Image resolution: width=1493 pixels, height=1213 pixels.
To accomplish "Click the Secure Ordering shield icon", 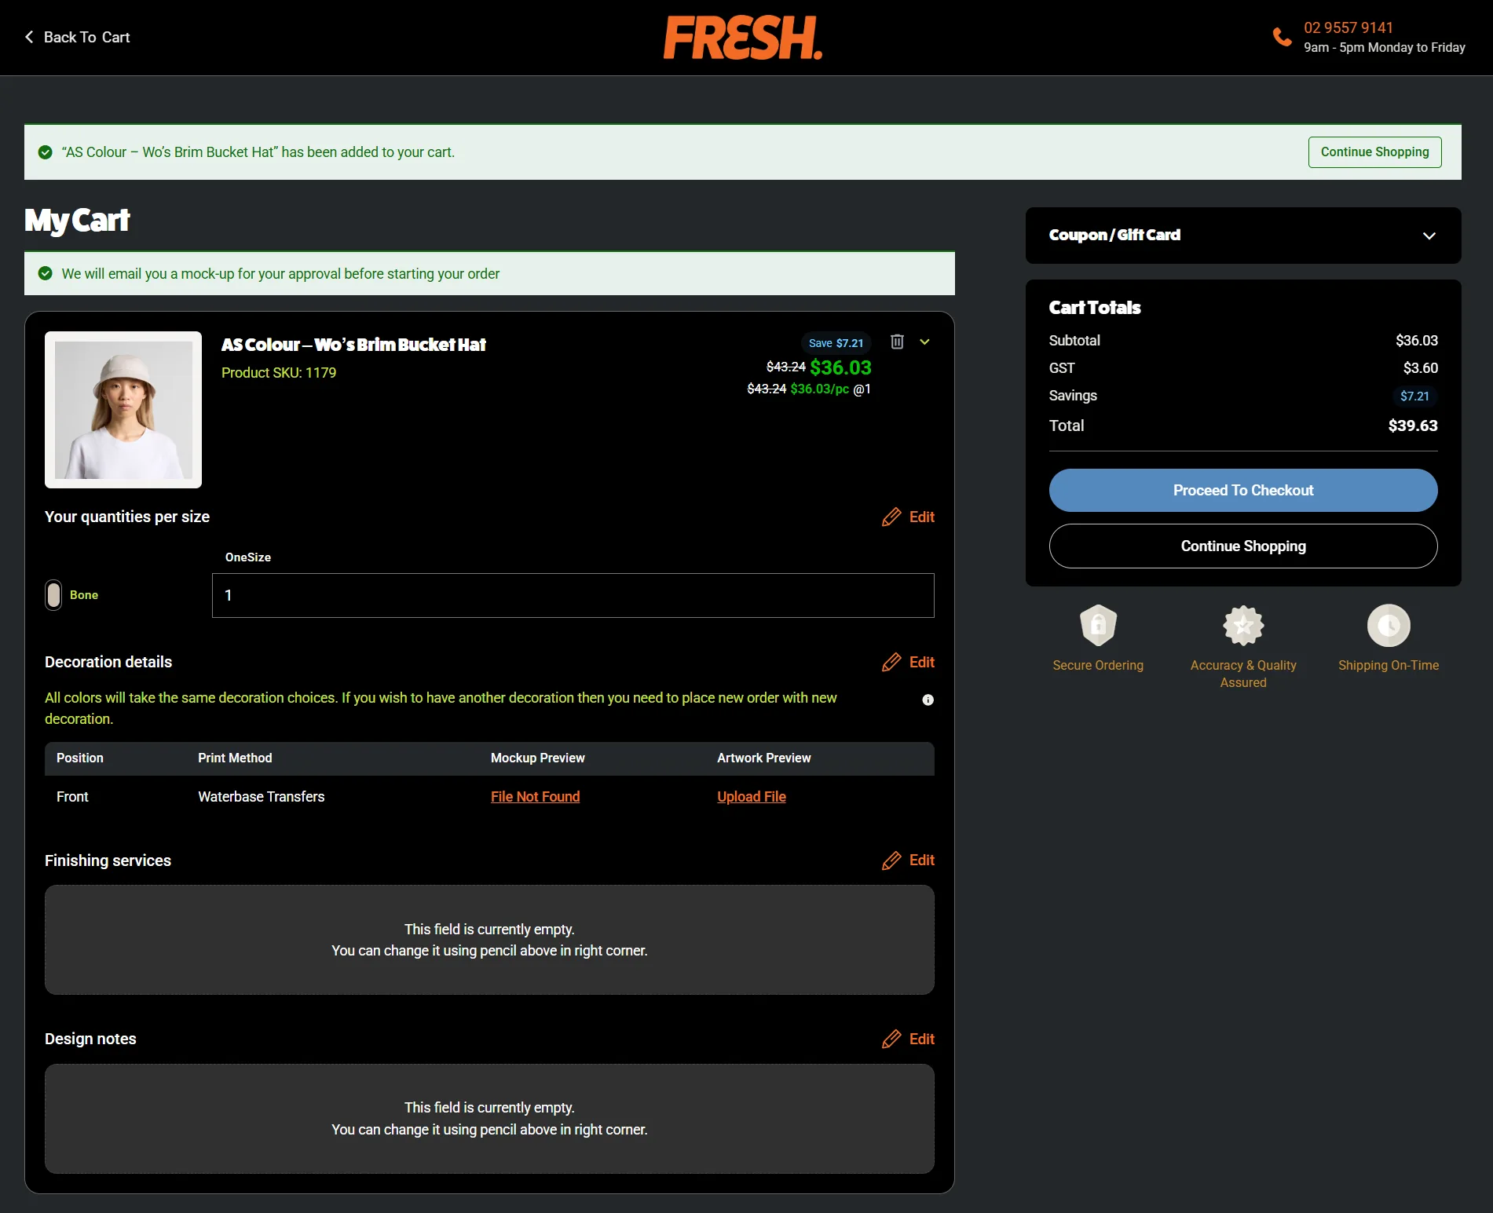I will click(x=1098, y=625).
